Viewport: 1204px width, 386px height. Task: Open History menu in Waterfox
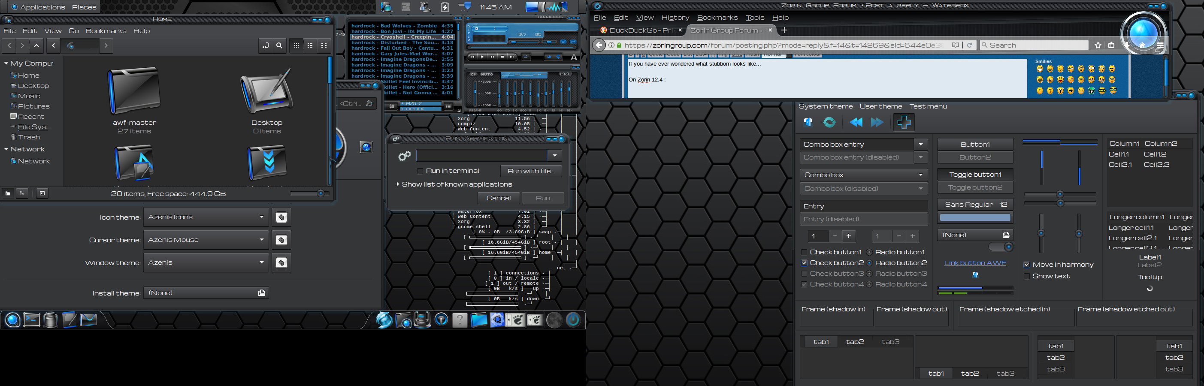click(675, 18)
